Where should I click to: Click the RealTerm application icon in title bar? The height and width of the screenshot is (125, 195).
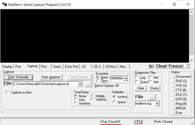pyautogui.click(x=4, y=4)
